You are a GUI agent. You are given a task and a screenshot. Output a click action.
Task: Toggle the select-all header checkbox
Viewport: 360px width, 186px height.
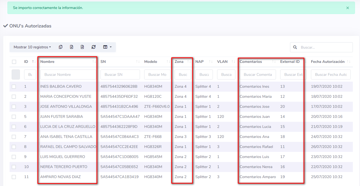pyautogui.click(x=14, y=62)
